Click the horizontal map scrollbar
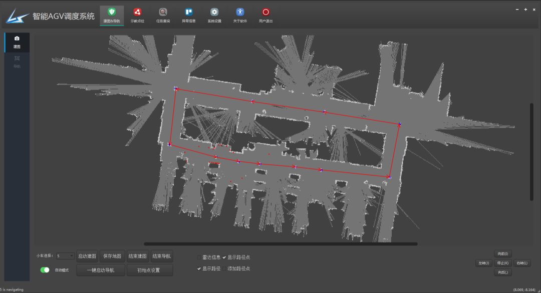Screen dimensions: 541x293 point(281,244)
